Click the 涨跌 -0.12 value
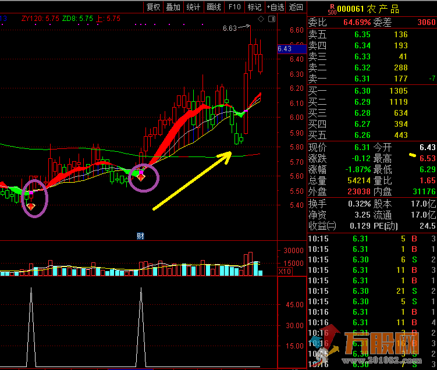The height and width of the screenshot is (370, 437). (361, 158)
